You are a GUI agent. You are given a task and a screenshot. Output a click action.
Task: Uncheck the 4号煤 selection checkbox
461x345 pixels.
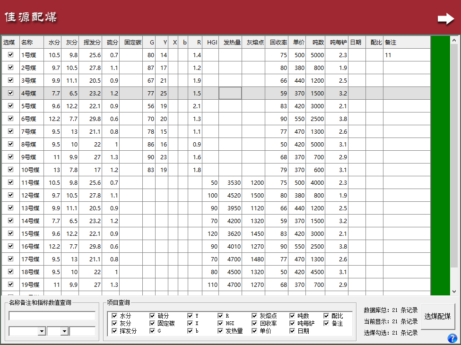pyautogui.click(x=10, y=93)
